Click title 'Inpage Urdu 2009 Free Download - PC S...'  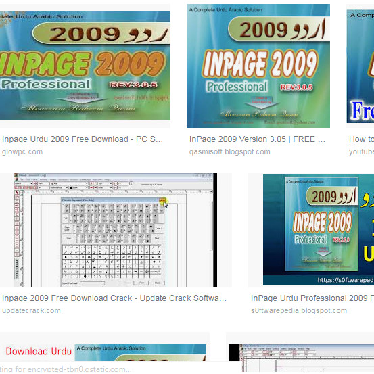[83, 139]
